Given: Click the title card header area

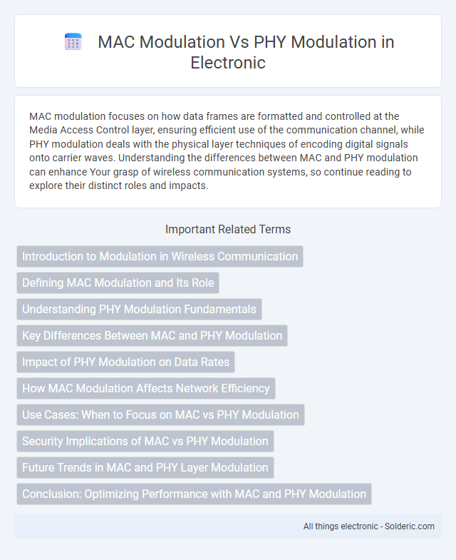Looking at the screenshot, I should [228, 51].
